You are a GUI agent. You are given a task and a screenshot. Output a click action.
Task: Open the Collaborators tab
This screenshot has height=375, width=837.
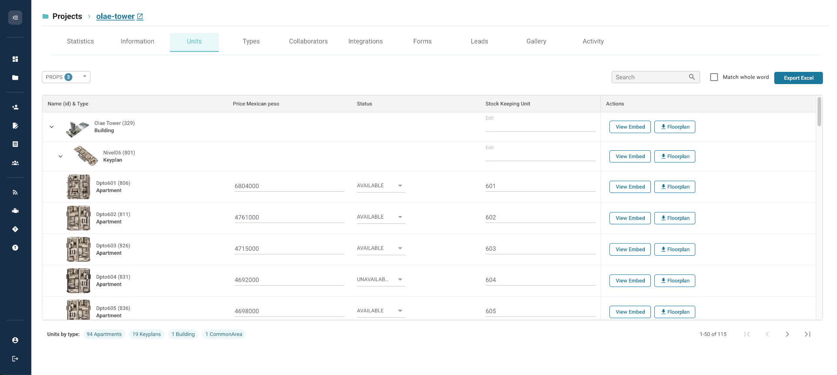[308, 41]
